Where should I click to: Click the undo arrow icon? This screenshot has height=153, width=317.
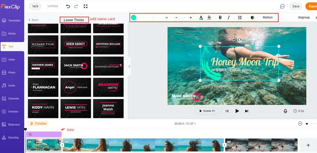[x=68, y=7]
